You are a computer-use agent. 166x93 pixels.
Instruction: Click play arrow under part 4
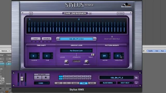point(73,79)
